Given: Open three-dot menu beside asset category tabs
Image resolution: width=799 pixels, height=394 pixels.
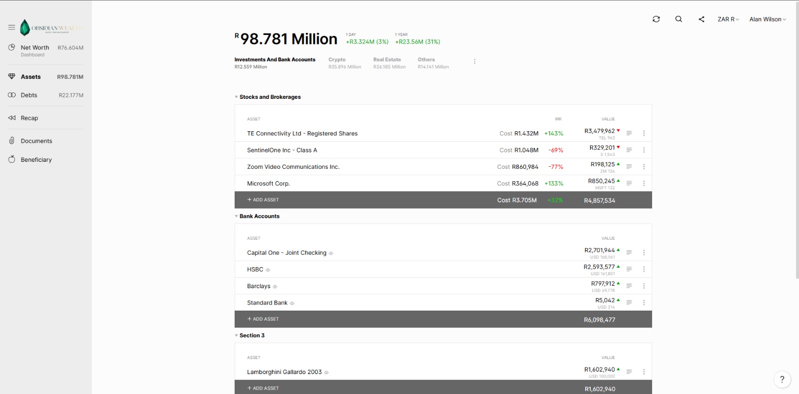Looking at the screenshot, I should tap(474, 61).
